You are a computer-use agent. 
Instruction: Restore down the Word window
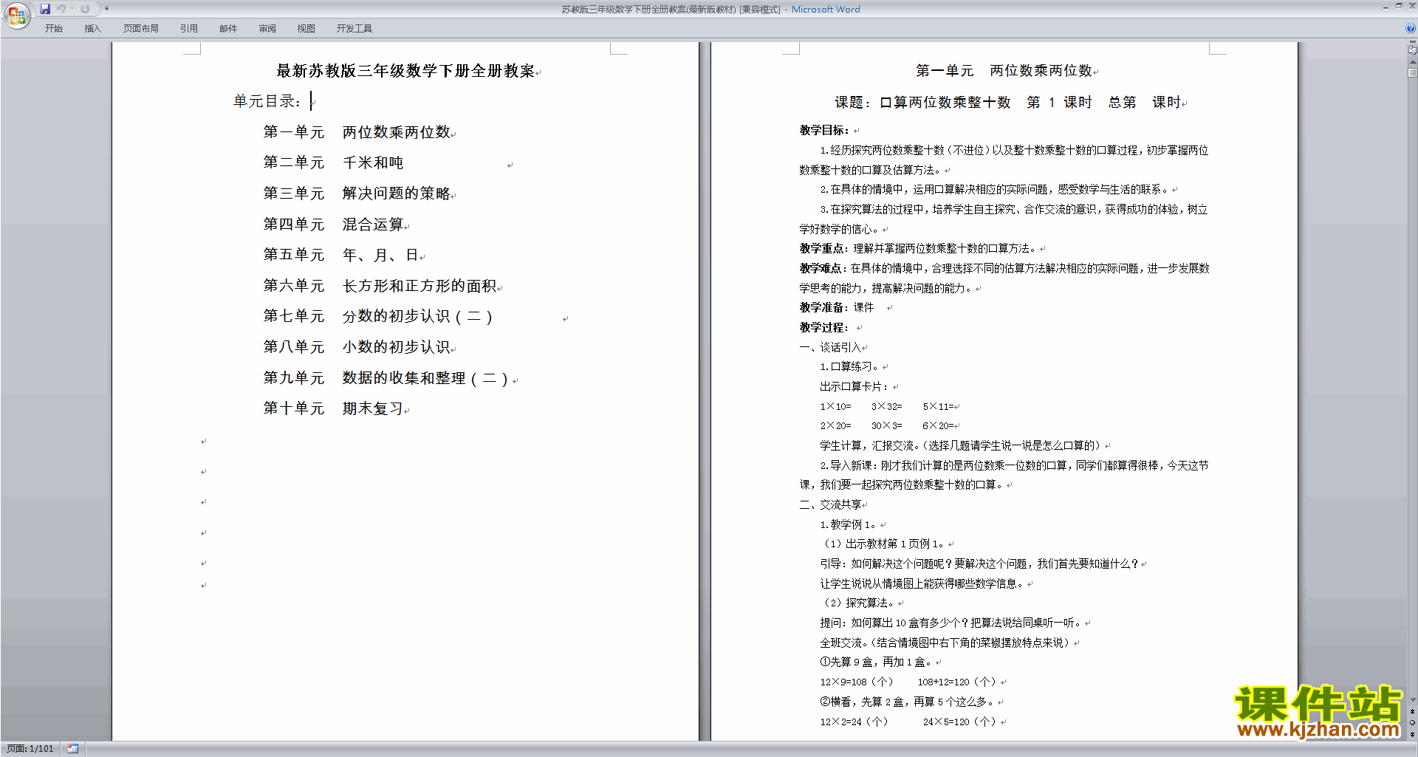(1399, 6)
